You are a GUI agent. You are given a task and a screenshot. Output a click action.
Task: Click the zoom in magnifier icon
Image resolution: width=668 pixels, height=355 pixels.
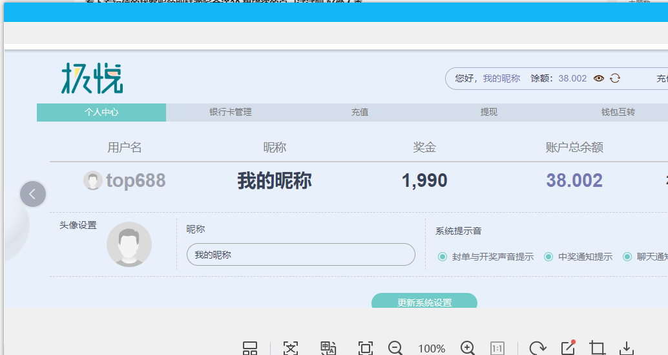click(468, 348)
